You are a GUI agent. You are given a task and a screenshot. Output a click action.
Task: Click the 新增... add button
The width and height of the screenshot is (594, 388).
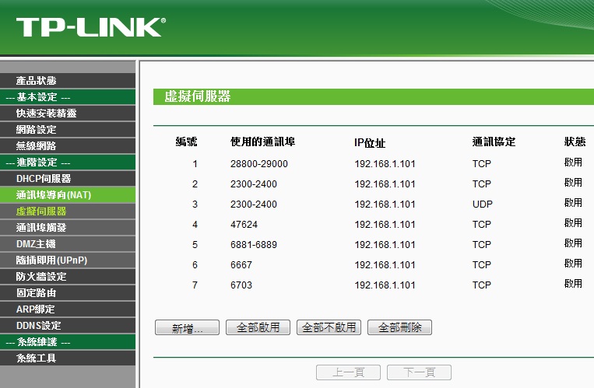tap(187, 328)
